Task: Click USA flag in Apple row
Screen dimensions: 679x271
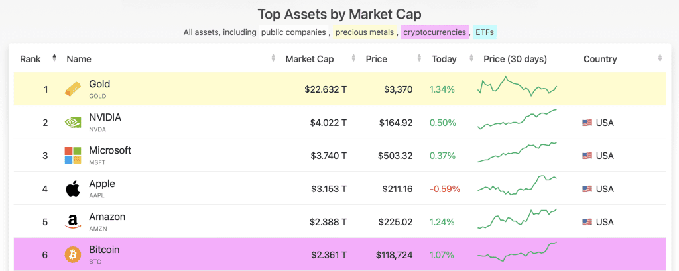Action: [x=587, y=189]
